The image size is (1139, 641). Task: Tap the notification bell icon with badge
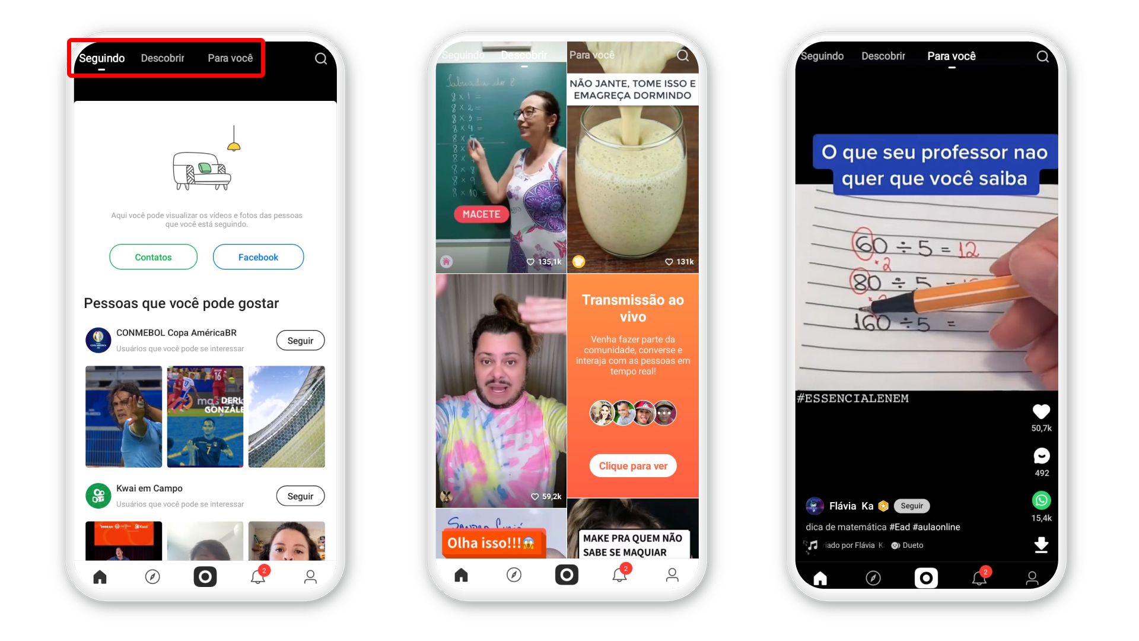[257, 577]
